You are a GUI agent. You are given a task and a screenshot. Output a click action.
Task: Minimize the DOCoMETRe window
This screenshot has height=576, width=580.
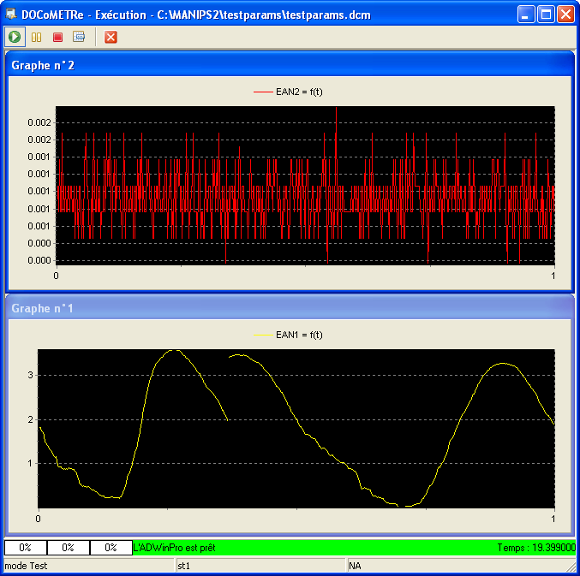[x=526, y=15]
